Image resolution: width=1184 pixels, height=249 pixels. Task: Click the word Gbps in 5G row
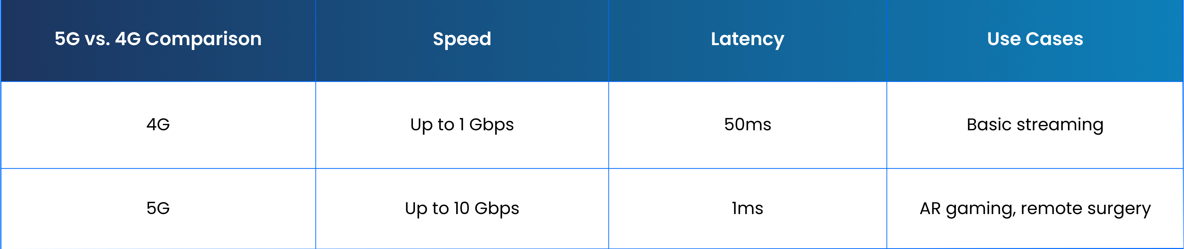[497, 209]
